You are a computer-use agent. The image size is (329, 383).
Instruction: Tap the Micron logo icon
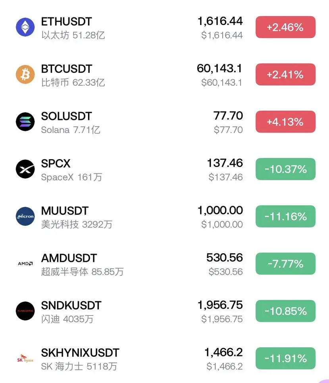(25, 216)
